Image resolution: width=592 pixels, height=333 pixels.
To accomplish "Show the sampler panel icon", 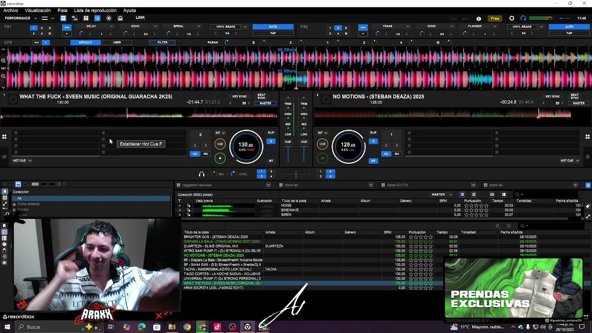I will coord(86,18).
